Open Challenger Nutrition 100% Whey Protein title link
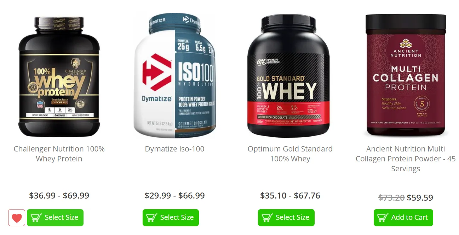The width and height of the screenshot is (459, 235). pyautogui.click(x=59, y=154)
